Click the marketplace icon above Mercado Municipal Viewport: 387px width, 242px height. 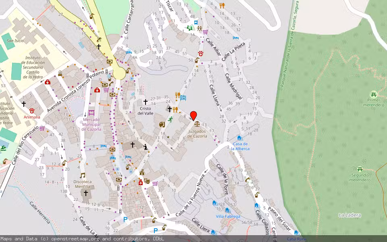pyautogui.click(x=92, y=113)
